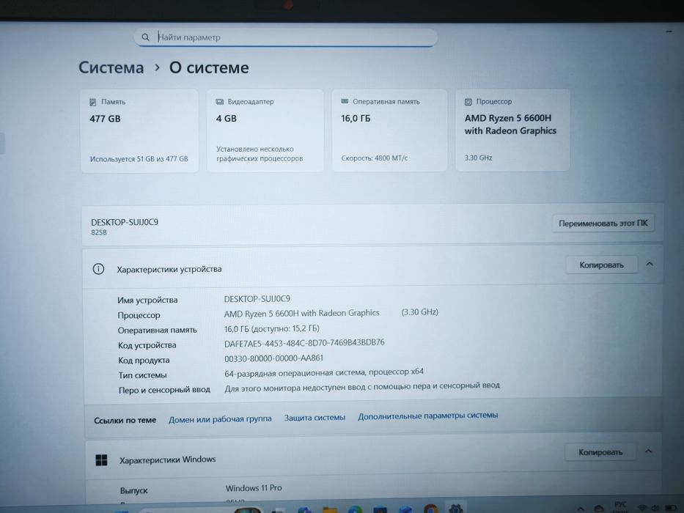
Task: Click the RAM chip icon beside 'Оперативная память'
Action: 345,101
